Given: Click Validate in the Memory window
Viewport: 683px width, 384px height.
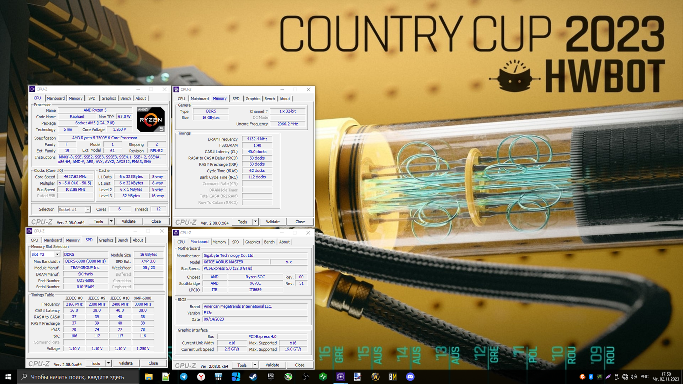Looking at the screenshot, I should pyautogui.click(x=273, y=222).
